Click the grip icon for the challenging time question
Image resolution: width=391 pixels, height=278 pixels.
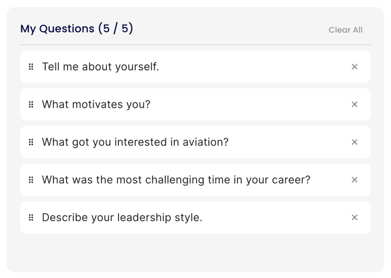pos(31,180)
